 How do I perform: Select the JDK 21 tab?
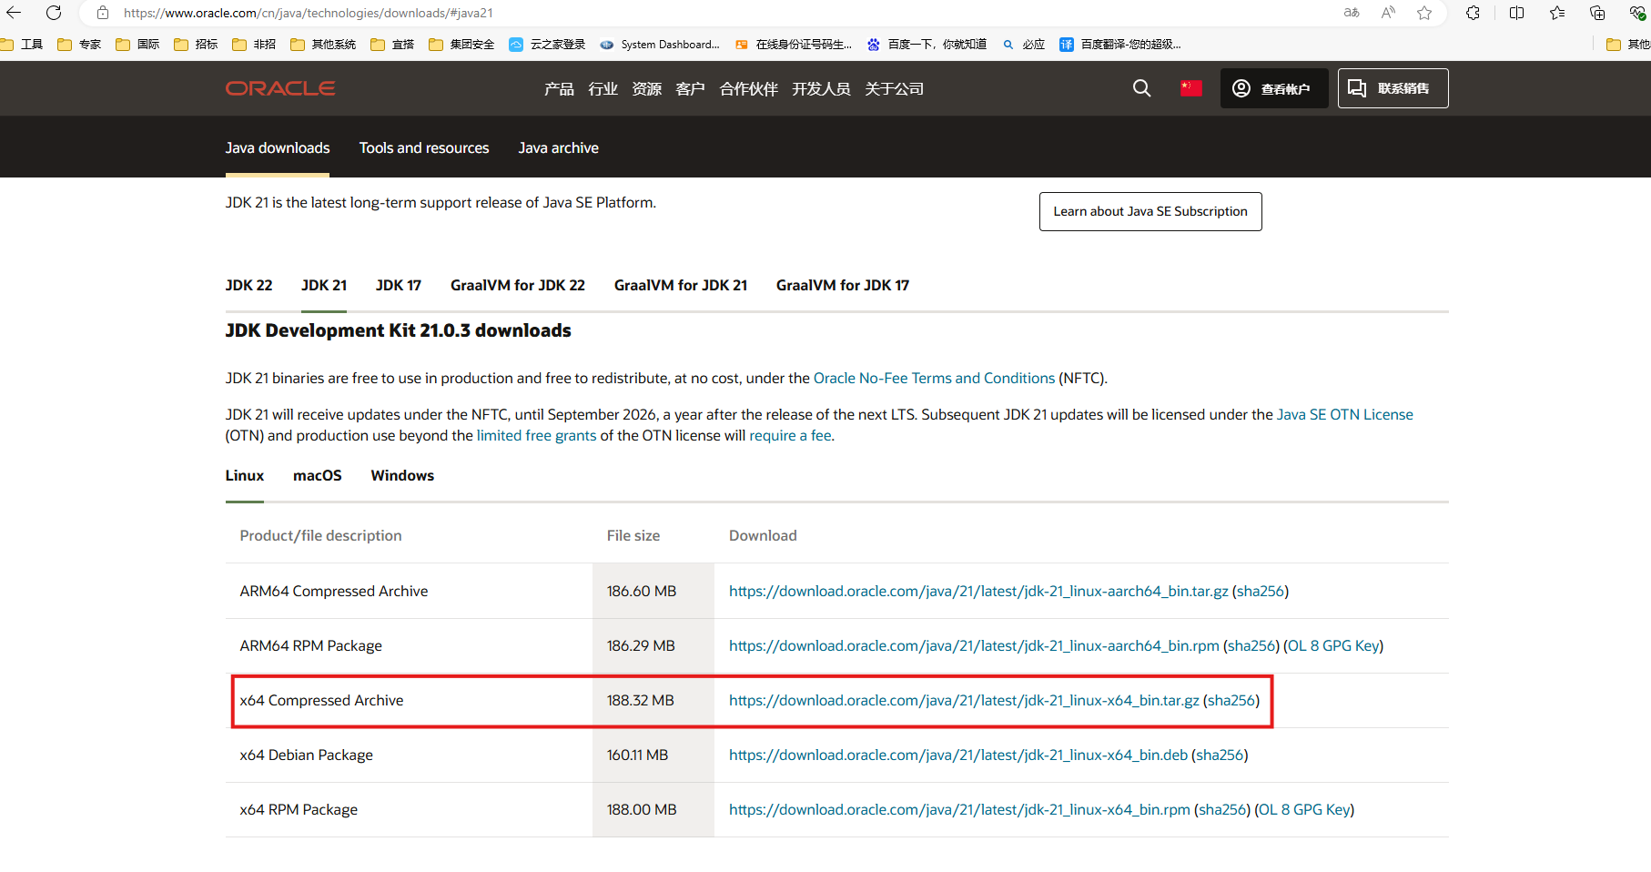[324, 285]
